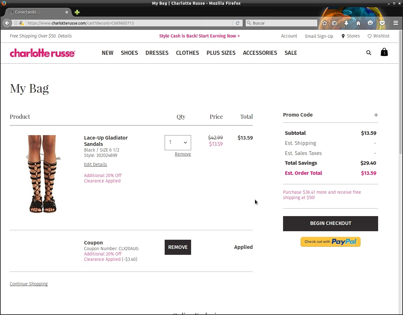Image resolution: width=403 pixels, height=315 pixels.
Task: Show bookmarks list icon in toolbar
Action: (334, 23)
